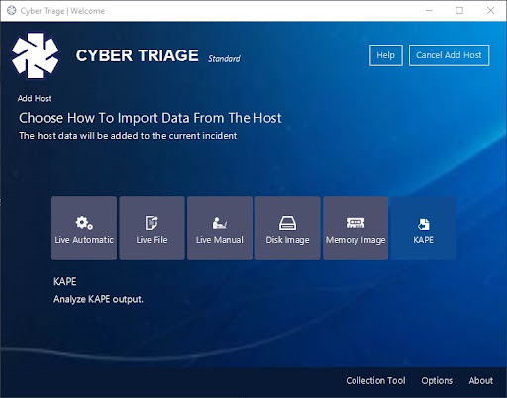Pick the Live Manual import tile
The height and width of the screenshot is (398, 507).
click(x=220, y=229)
